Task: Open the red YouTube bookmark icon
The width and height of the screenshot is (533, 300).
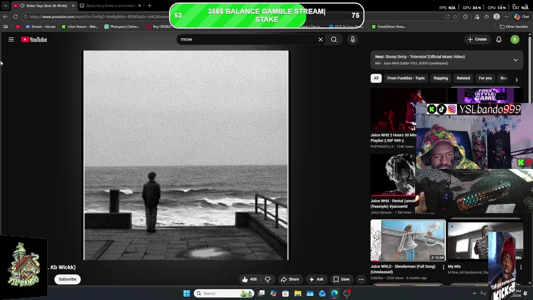Action: click(x=17, y=27)
